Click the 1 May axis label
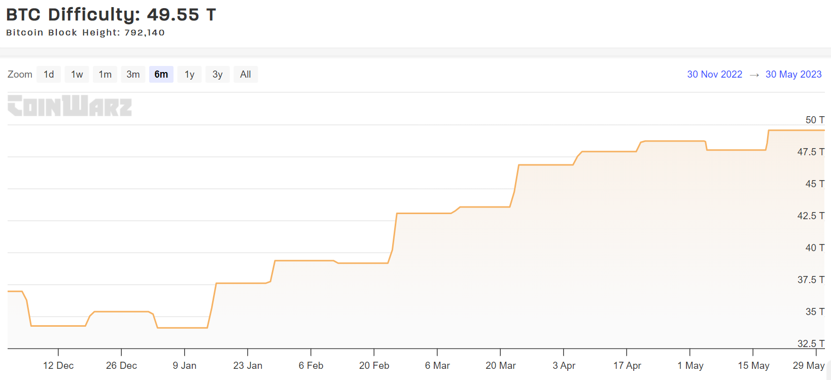This screenshot has height=380, width=831. click(690, 365)
